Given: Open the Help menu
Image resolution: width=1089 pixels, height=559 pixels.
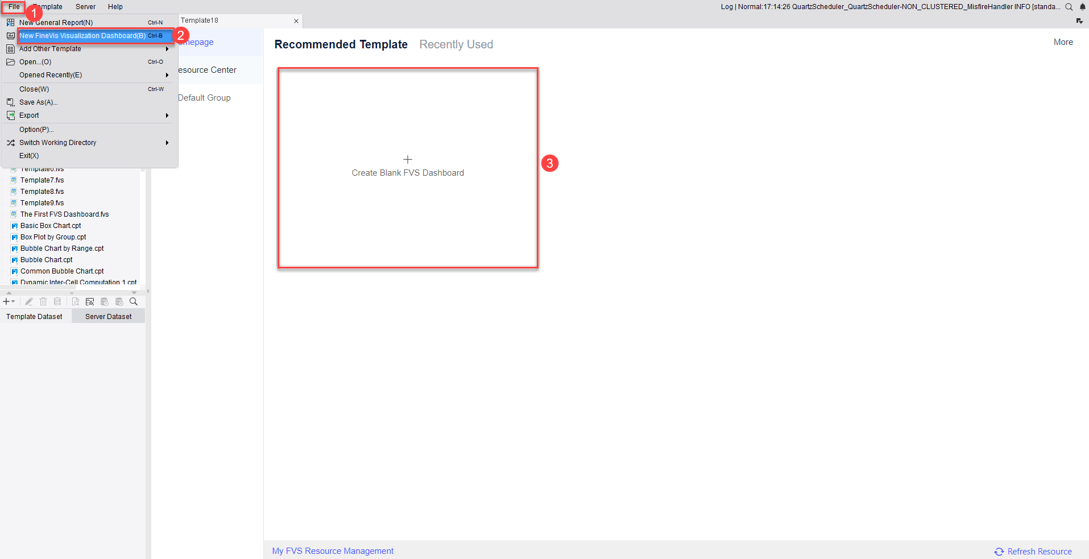Looking at the screenshot, I should click(x=115, y=7).
